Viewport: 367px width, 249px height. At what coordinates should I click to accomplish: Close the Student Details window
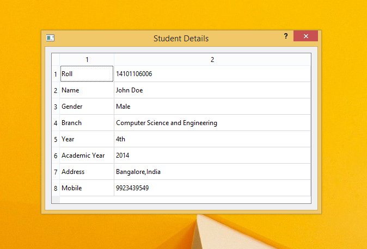click(305, 36)
